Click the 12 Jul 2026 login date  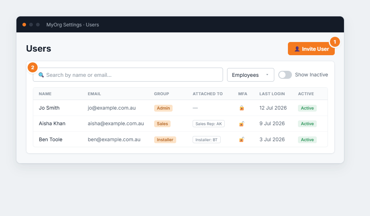click(273, 108)
